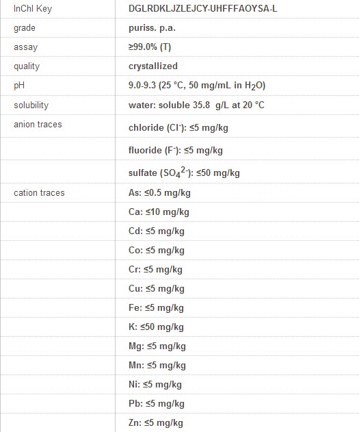Click the InChI Key value DGLRDKLJZLEJCY-UHFFFAOYSA-L
Image resolution: width=359 pixels, height=432 pixels.
coord(202,8)
